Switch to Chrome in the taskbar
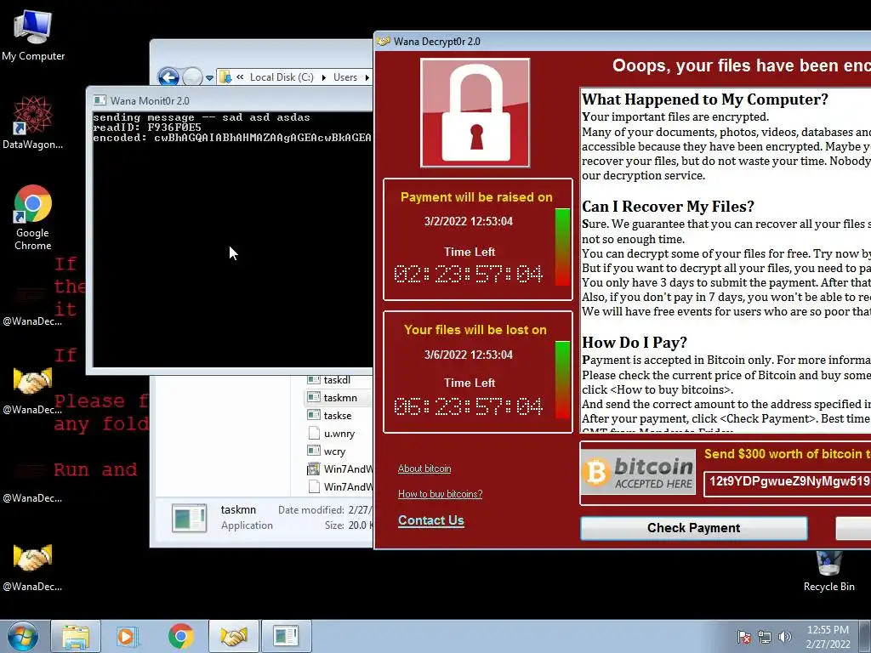 pyautogui.click(x=180, y=636)
